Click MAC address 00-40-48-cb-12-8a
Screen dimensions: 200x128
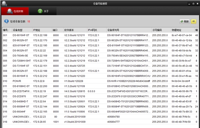click(182, 40)
